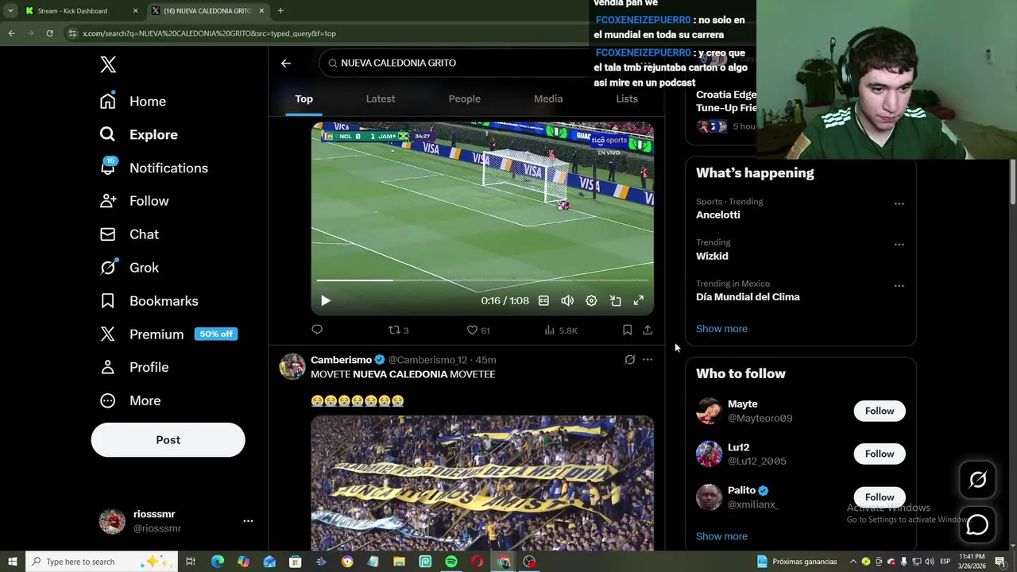1017x572 pixels.
Task: Open Profile in sidebar
Action: coord(133,367)
